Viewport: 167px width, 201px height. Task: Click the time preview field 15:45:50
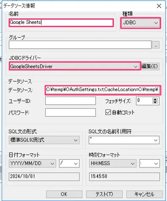pyautogui.click(x=124, y=177)
